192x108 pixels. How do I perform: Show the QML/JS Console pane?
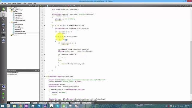click(75, 103)
